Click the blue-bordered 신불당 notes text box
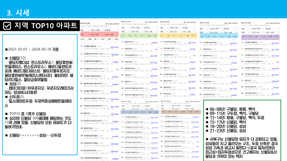 click(40, 94)
